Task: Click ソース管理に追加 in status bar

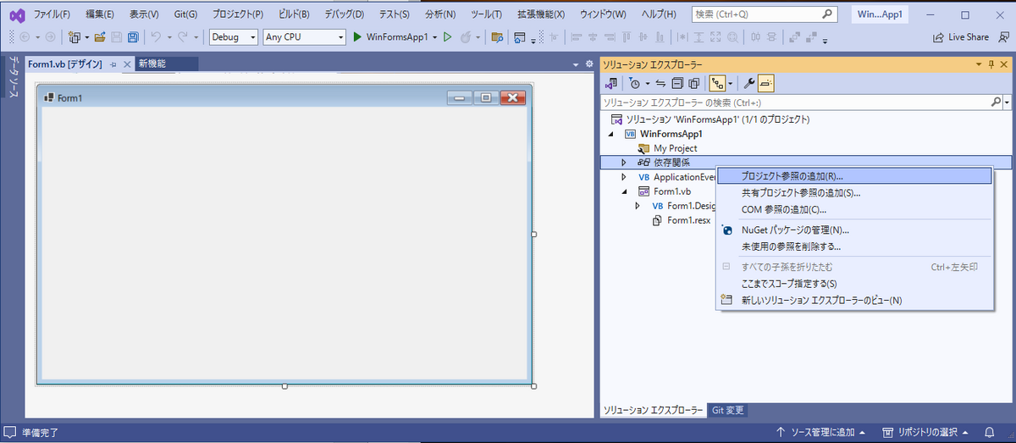Action: coord(822,433)
